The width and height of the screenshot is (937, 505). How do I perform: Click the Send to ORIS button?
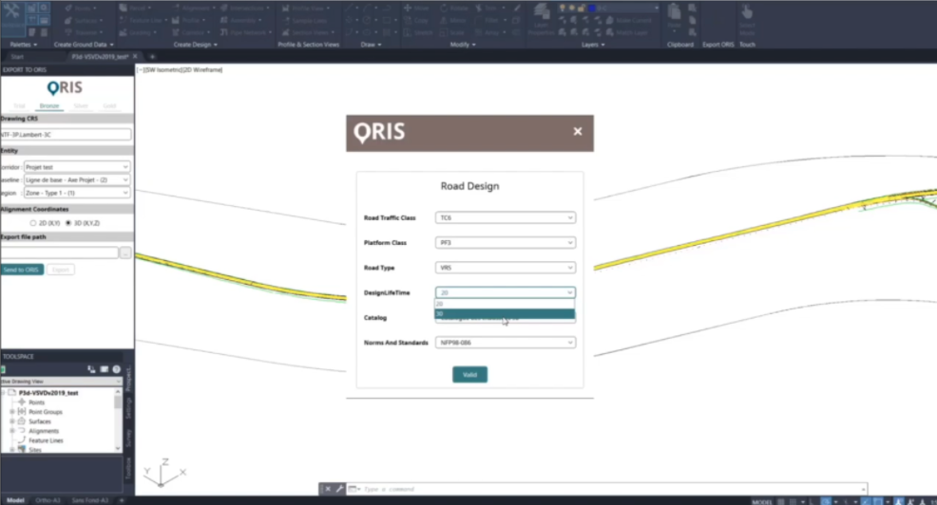[x=22, y=270]
